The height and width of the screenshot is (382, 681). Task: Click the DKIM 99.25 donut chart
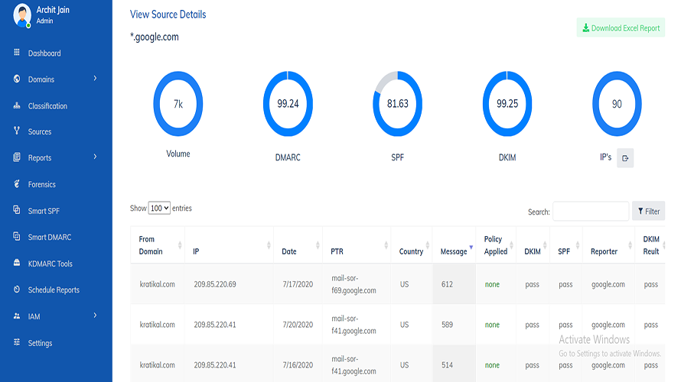point(507,104)
